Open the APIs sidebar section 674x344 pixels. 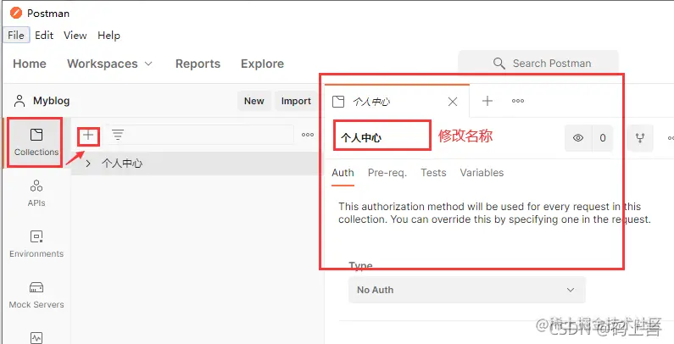click(x=36, y=193)
